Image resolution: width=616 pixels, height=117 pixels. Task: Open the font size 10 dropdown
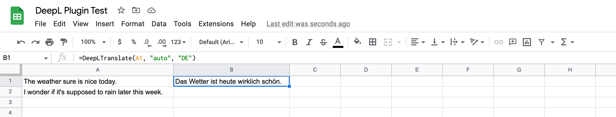point(268,42)
